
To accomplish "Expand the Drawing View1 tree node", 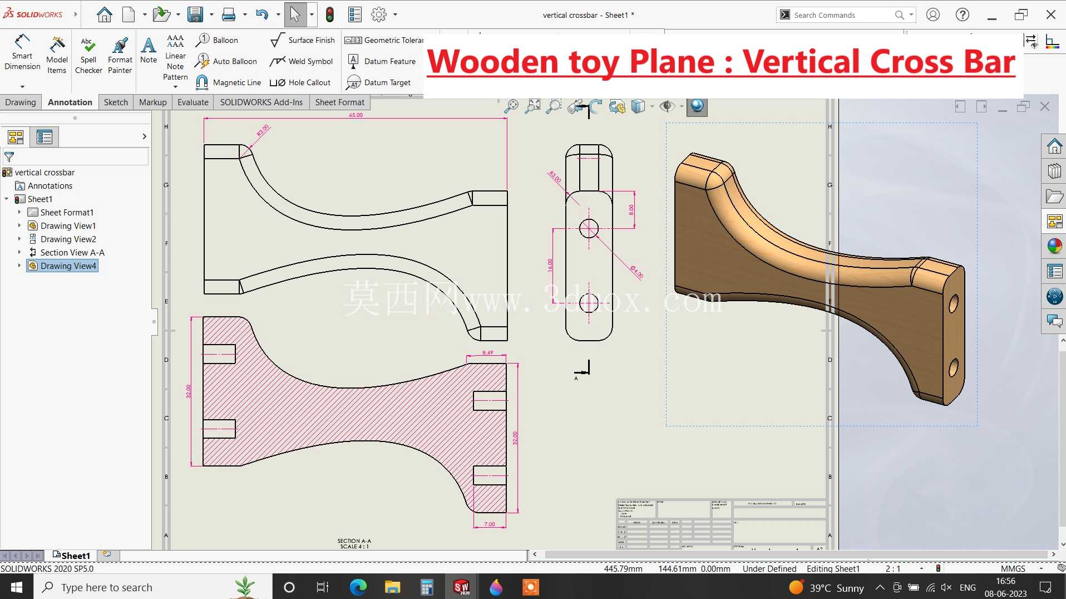I will (19, 225).
